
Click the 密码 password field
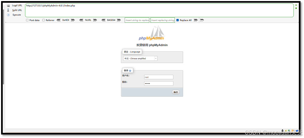(x=159, y=84)
